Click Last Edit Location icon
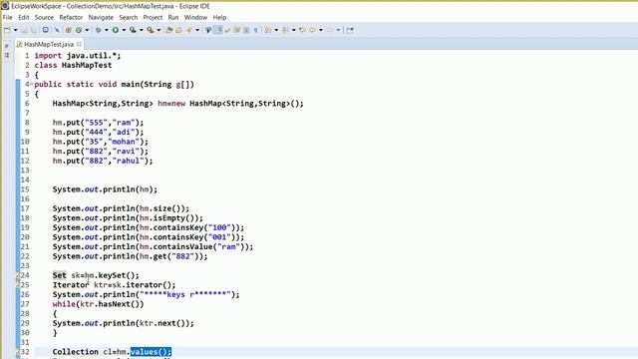 click(x=302, y=30)
